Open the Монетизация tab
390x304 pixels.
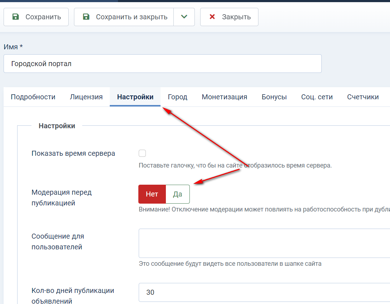coord(224,97)
